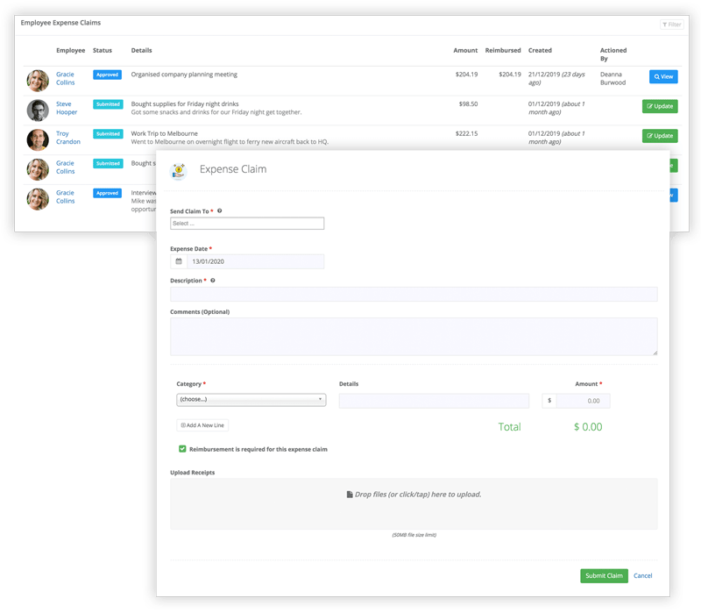
Task: Click inside the Details input field
Action: point(433,400)
